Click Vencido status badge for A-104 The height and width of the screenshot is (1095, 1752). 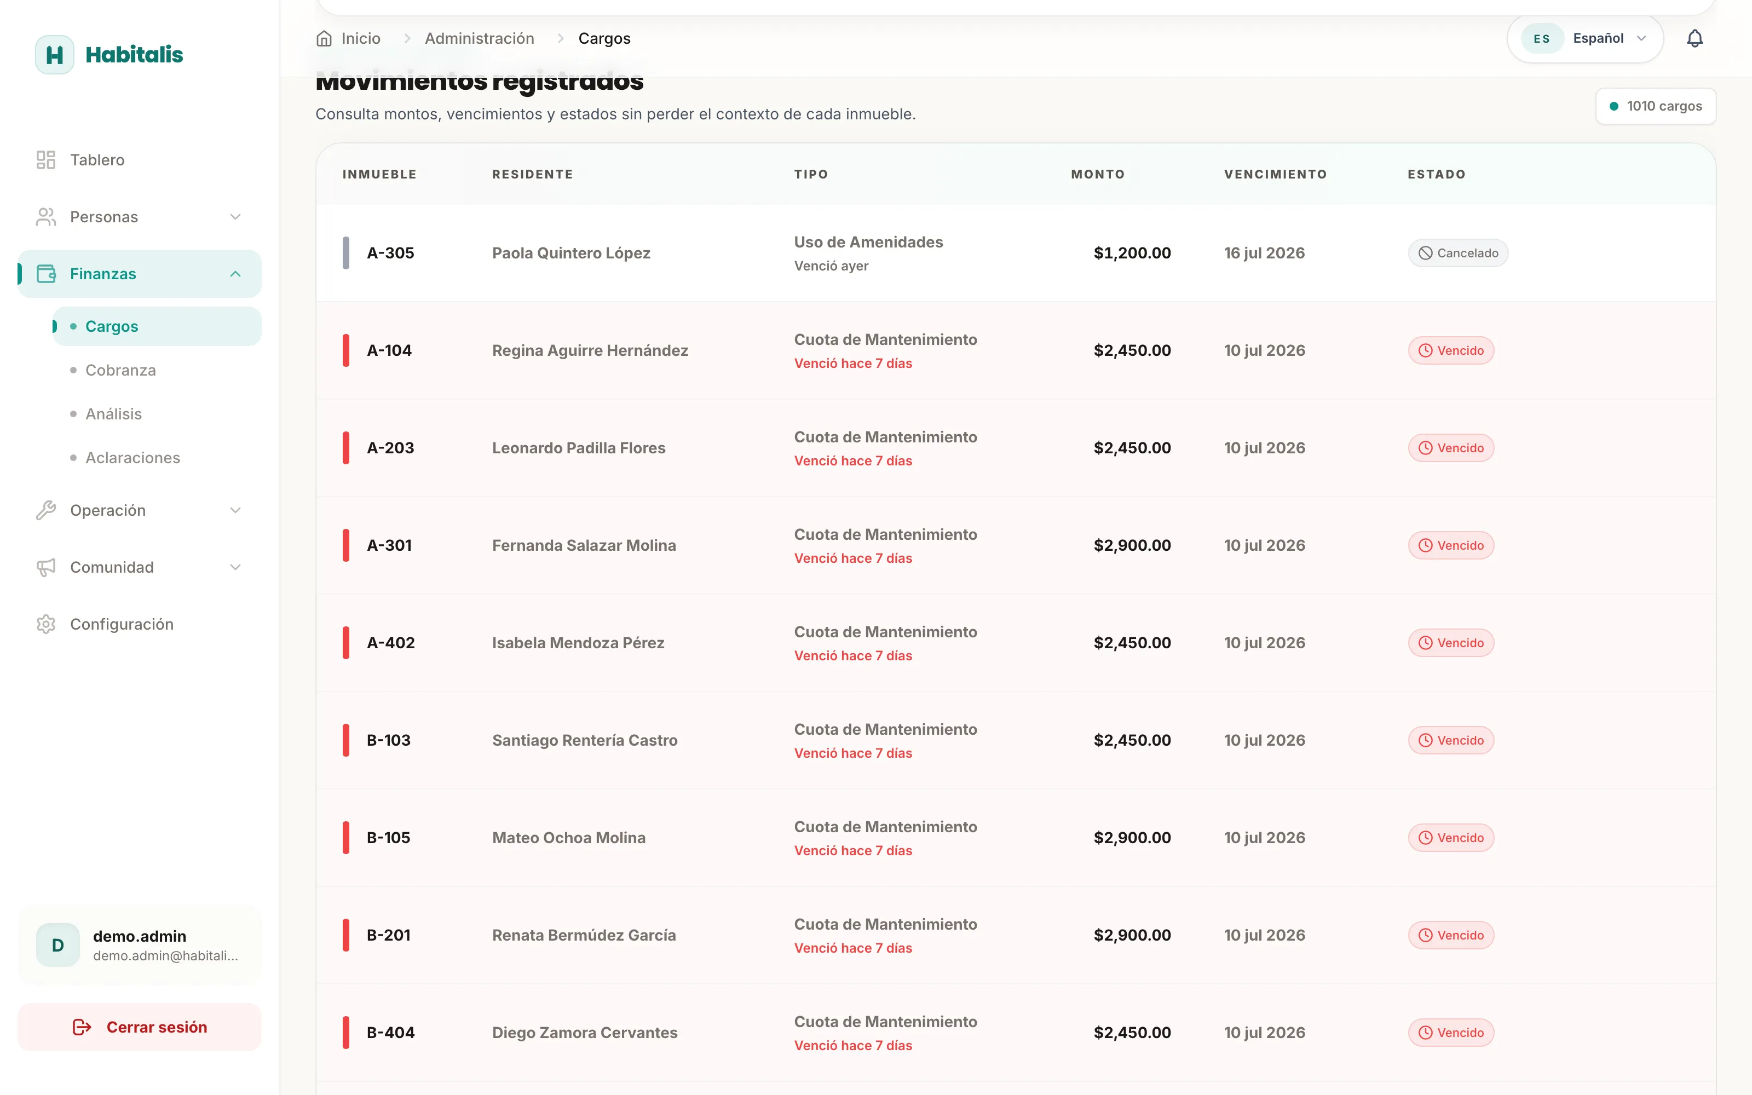(x=1451, y=350)
